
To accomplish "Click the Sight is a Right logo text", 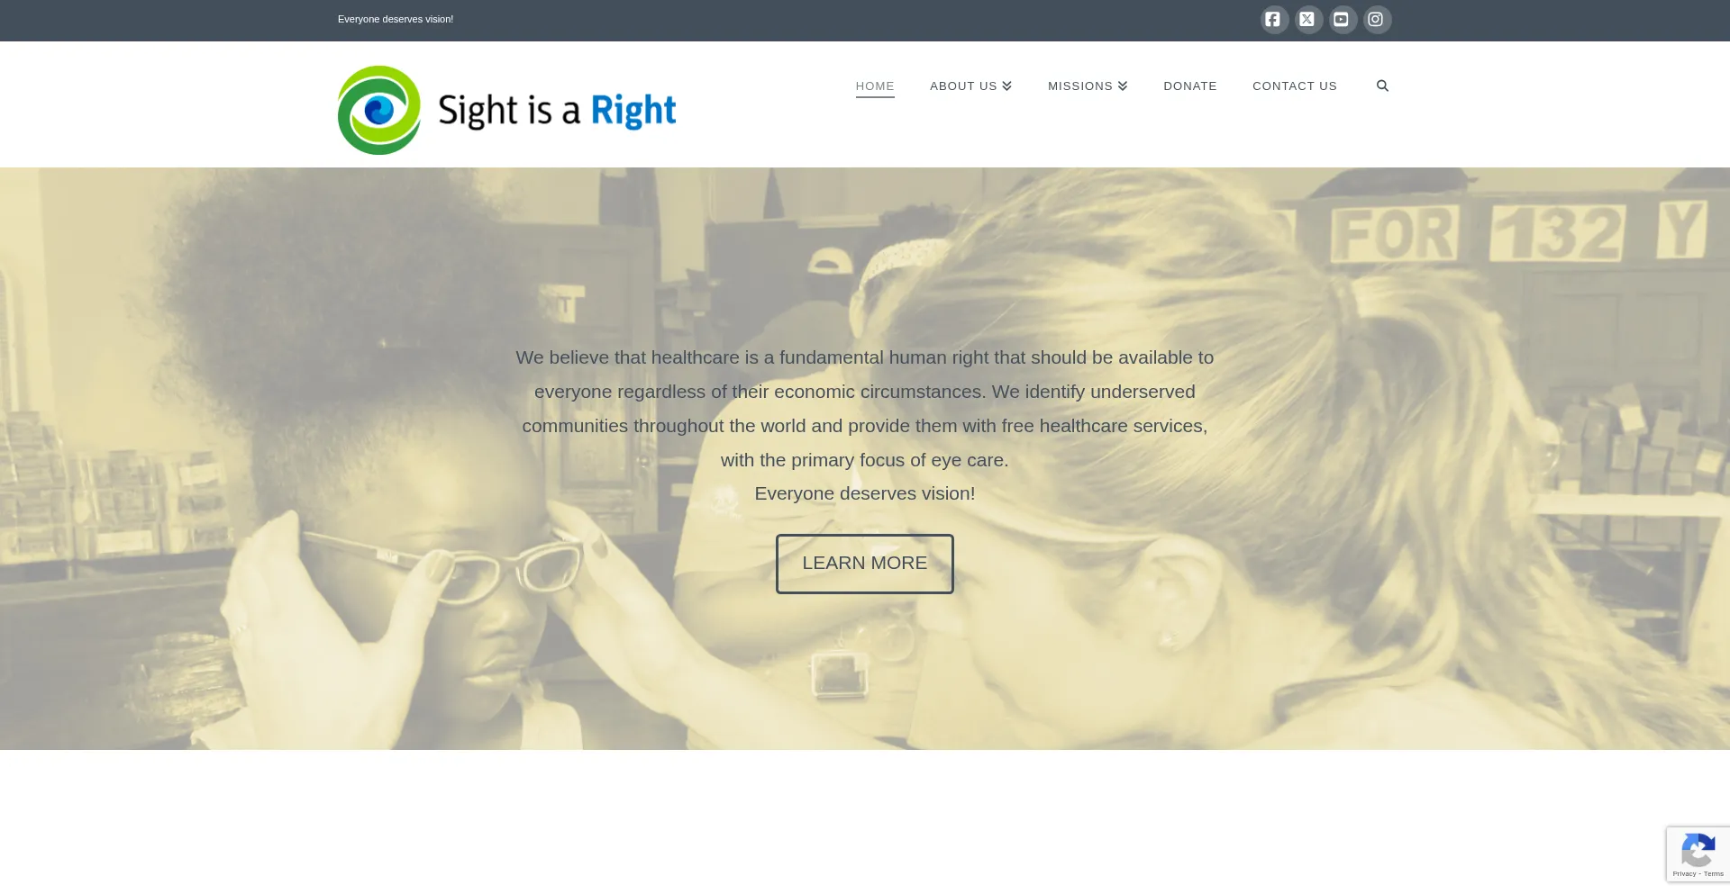I will coord(557,111).
